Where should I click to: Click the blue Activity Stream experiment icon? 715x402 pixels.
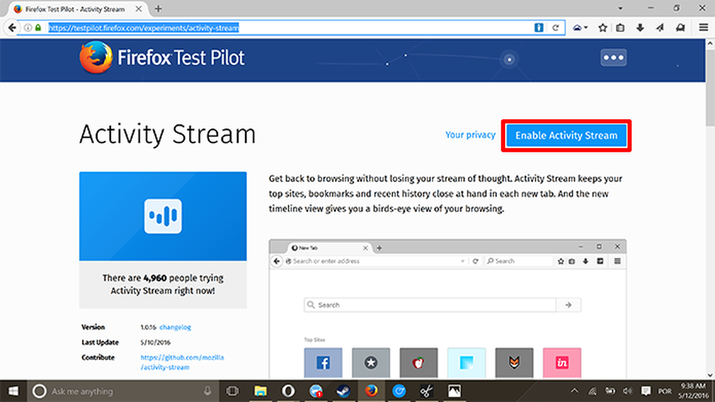(163, 216)
